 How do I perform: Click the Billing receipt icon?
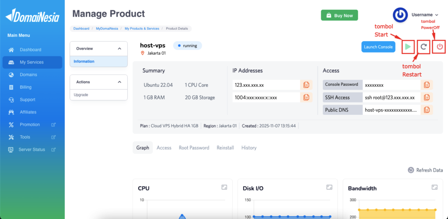coord(11,87)
